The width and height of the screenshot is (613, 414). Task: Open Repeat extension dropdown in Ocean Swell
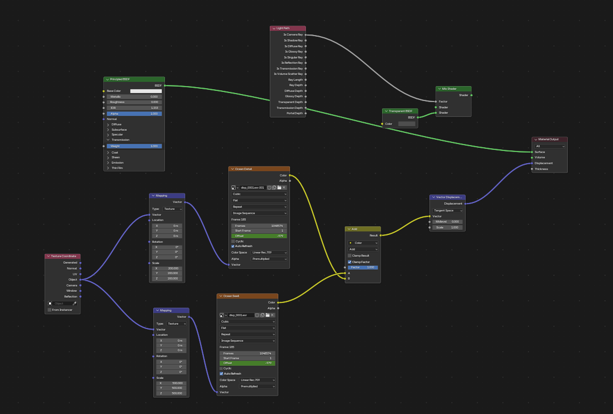click(247, 334)
